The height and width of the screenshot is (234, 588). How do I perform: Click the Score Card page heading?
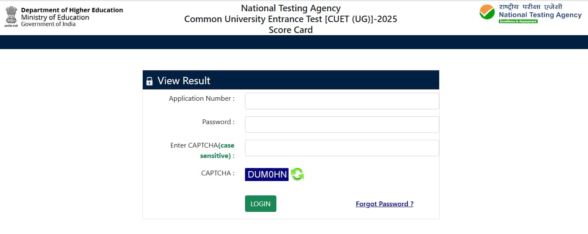pos(291,30)
